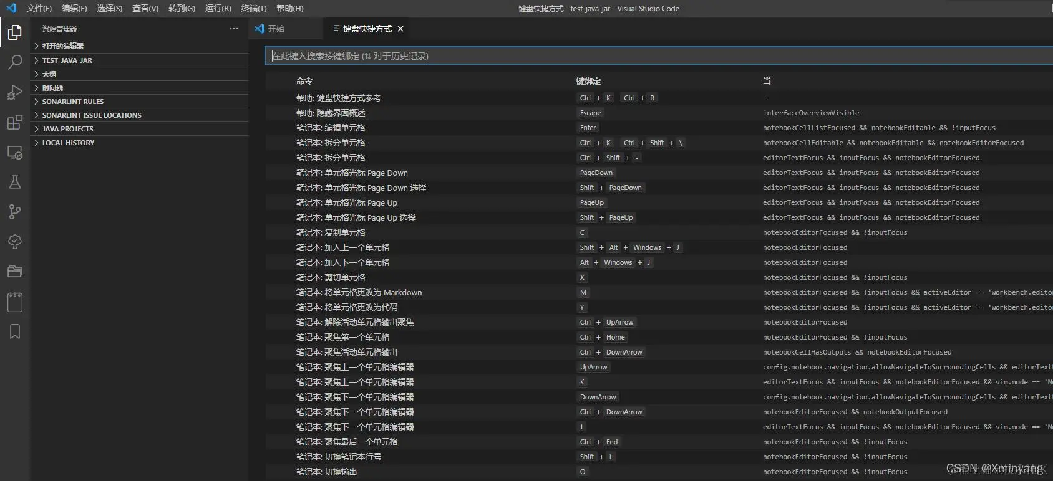Select 笔记本: 单元格光标 Page Down 选择 row

click(x=659, y=188)
